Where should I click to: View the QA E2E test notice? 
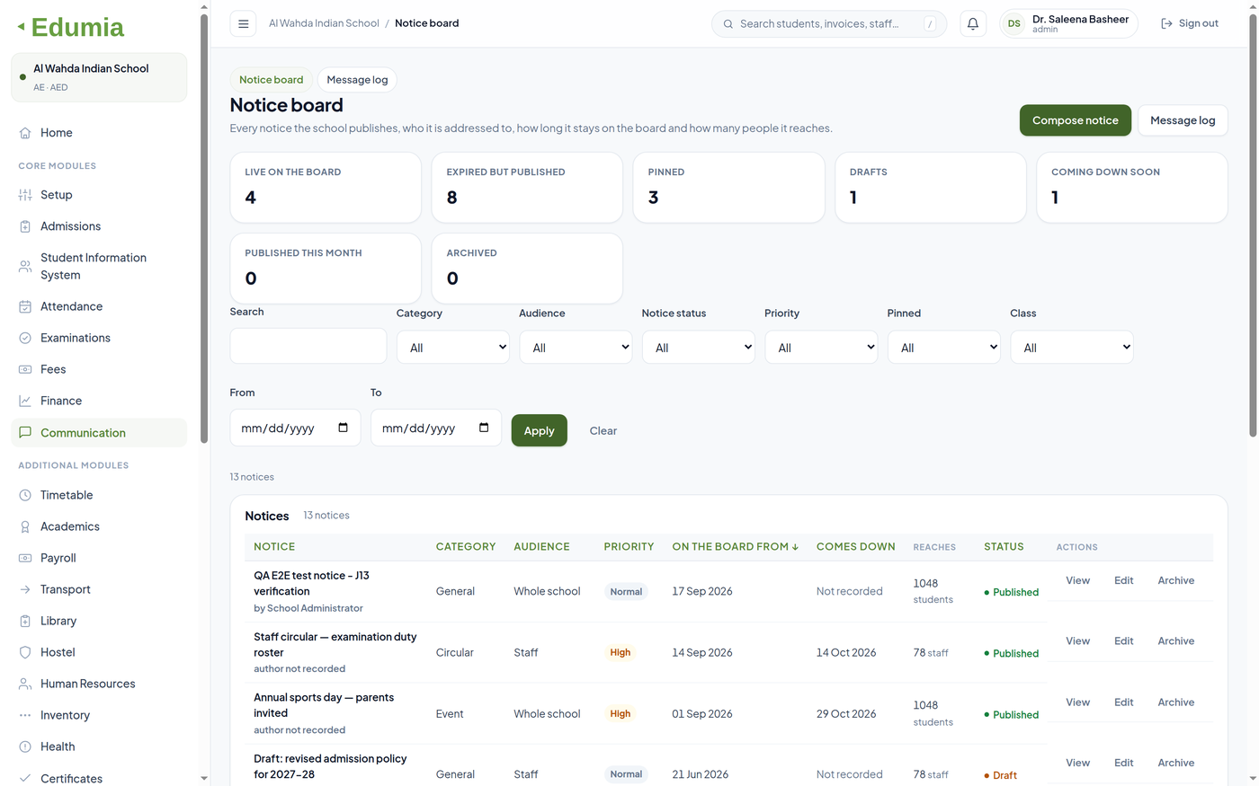click(1077, 580)
